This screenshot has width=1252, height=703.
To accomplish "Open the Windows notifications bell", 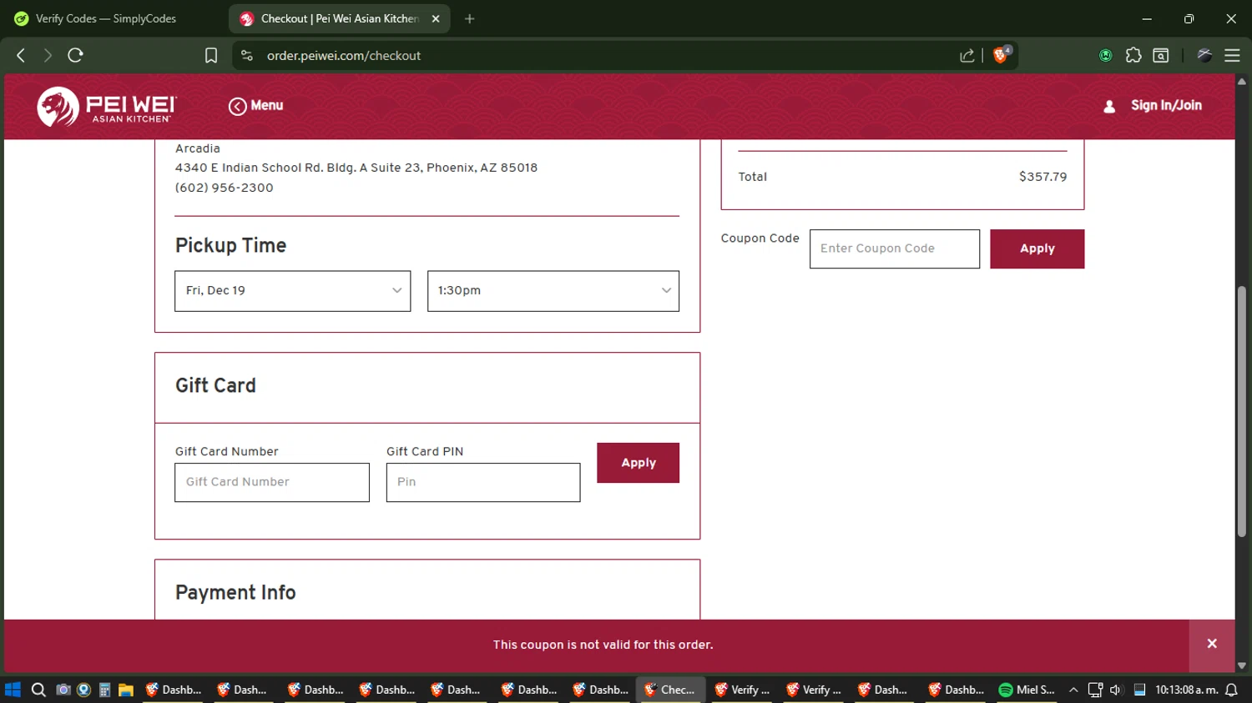I will coord(1232,690).
